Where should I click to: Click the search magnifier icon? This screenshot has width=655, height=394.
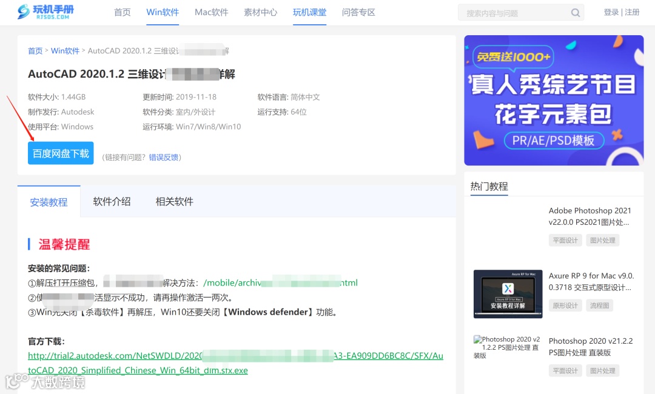575,13
